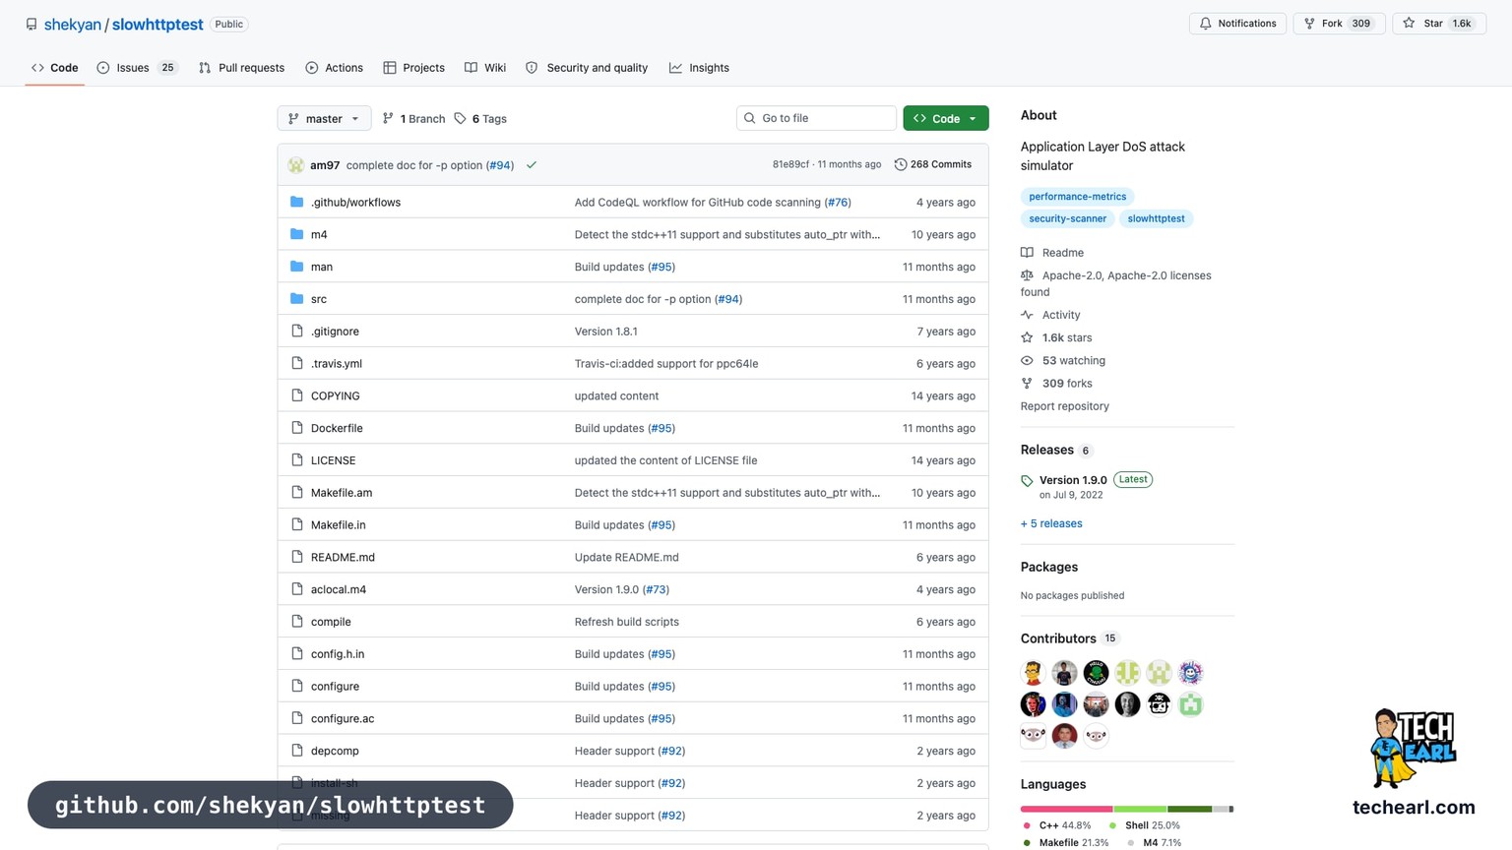Viewport: 1512px width, 850px height.
Task: Open the COPYING file
Action: pos(336,396)
